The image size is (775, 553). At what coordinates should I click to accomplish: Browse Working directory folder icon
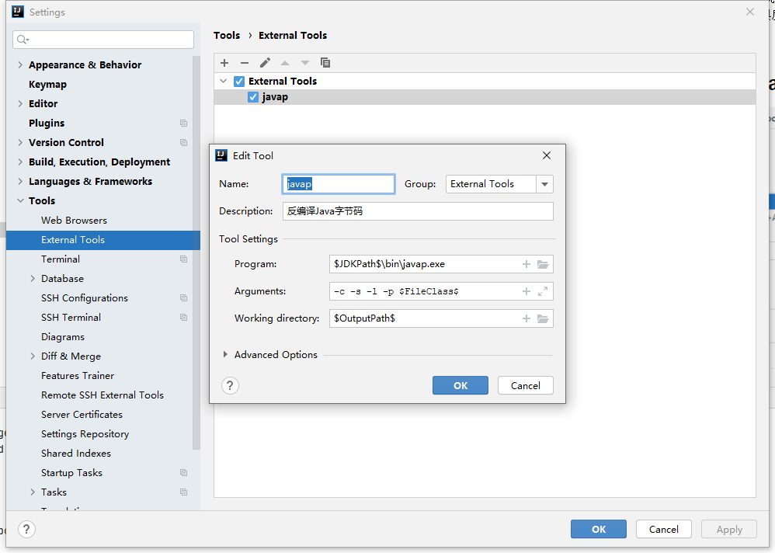(543, 318)
